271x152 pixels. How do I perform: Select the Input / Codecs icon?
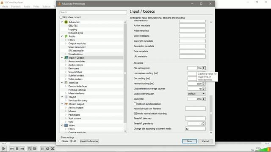(66, 57)
